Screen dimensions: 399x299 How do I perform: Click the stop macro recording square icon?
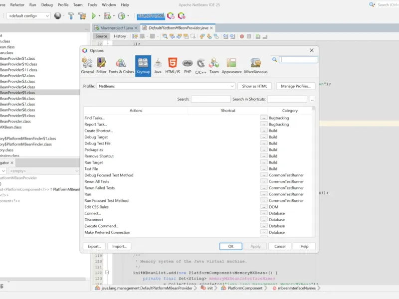249,36
